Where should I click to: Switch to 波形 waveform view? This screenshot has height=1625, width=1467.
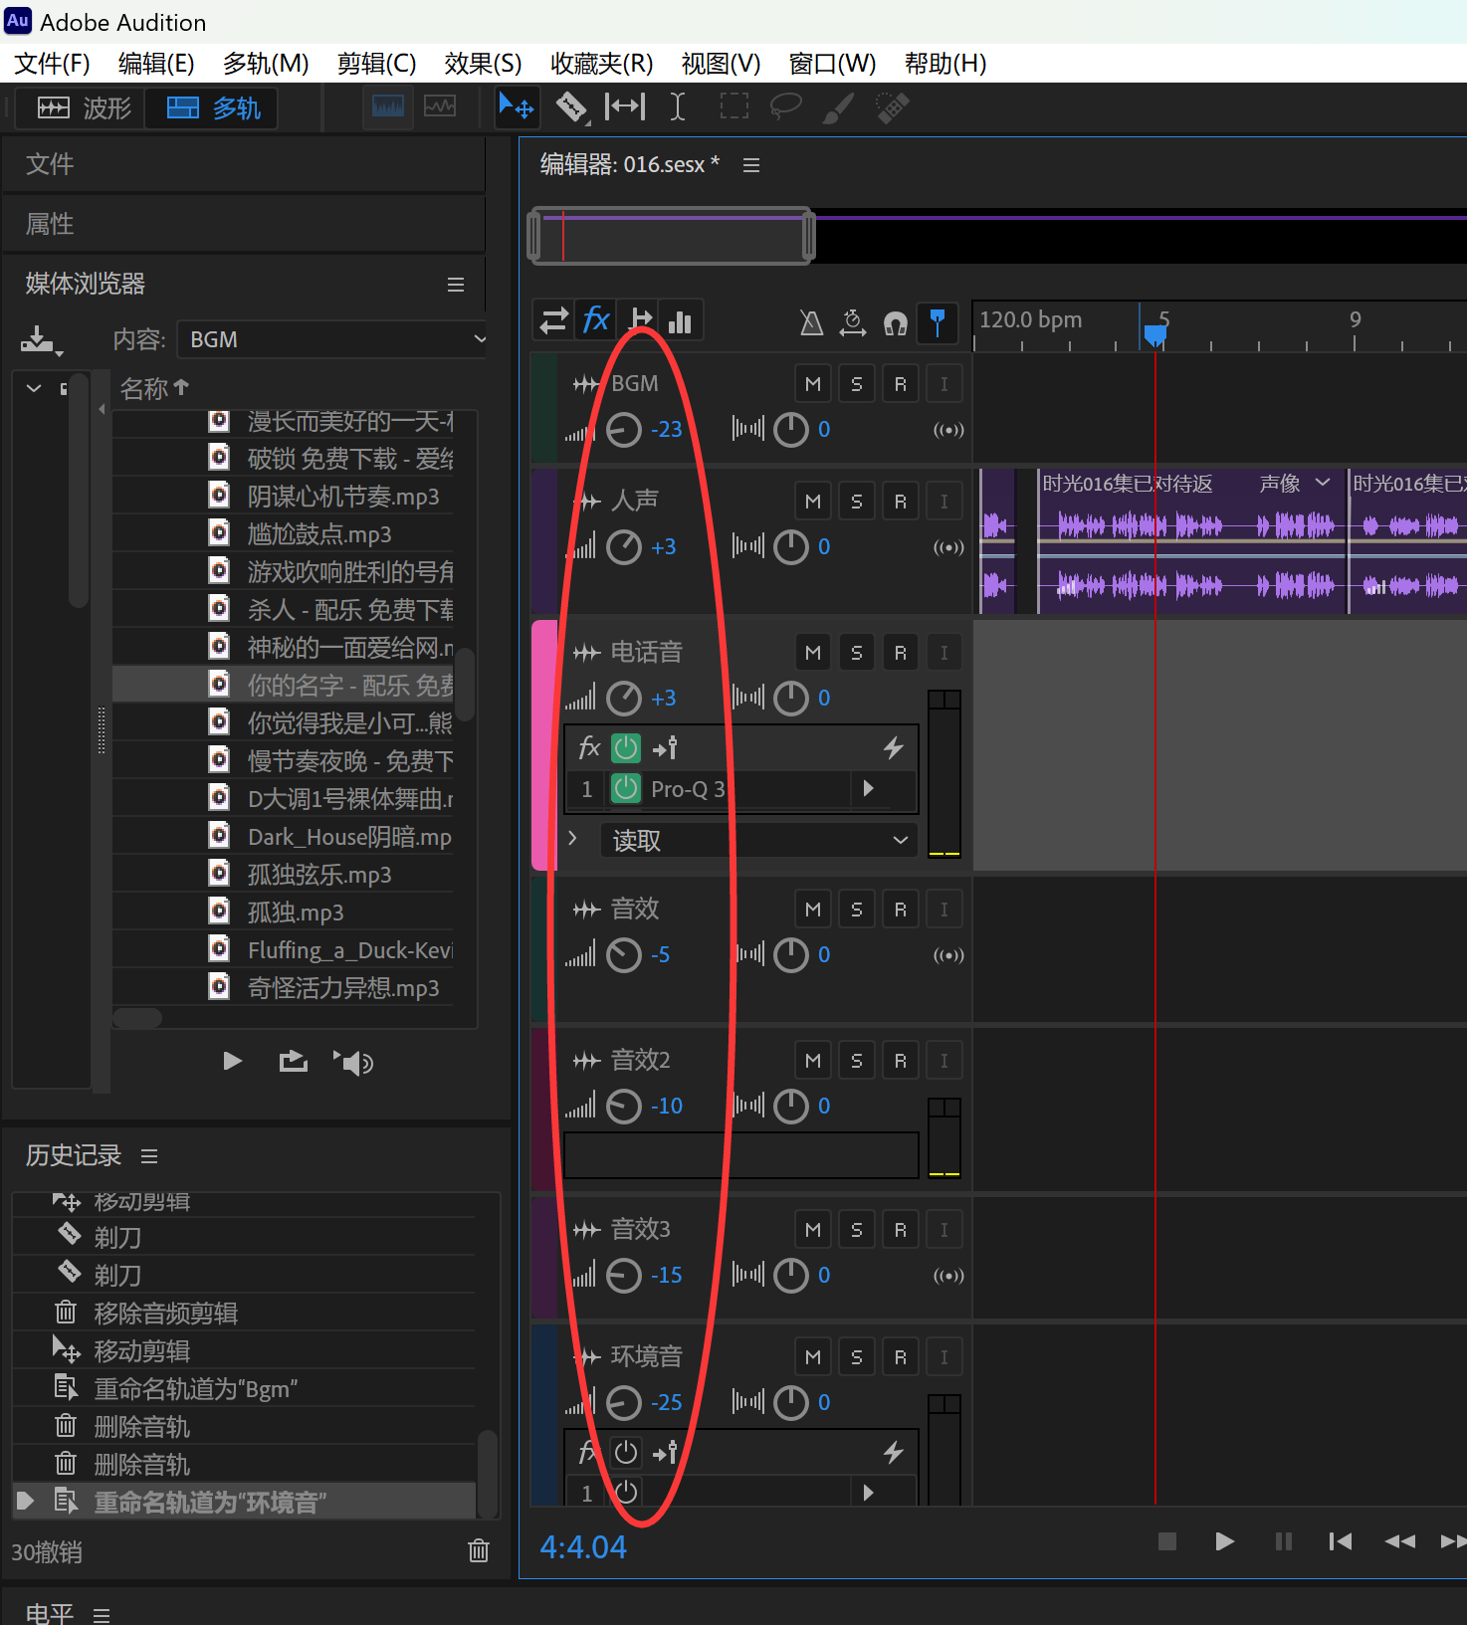coord(84,107)
